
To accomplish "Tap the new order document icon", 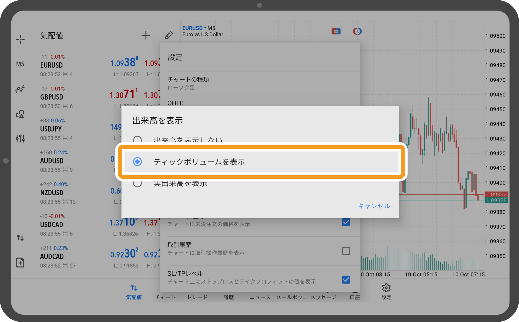I will (x=20, y=262).
